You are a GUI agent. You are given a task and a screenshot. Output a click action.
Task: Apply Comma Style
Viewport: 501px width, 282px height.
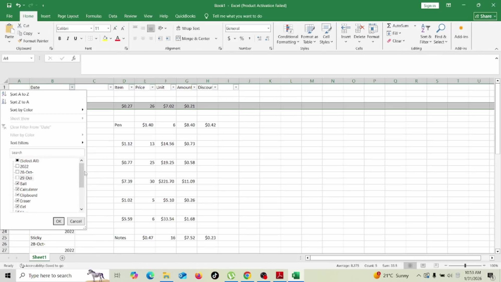(x=249, y=39)
